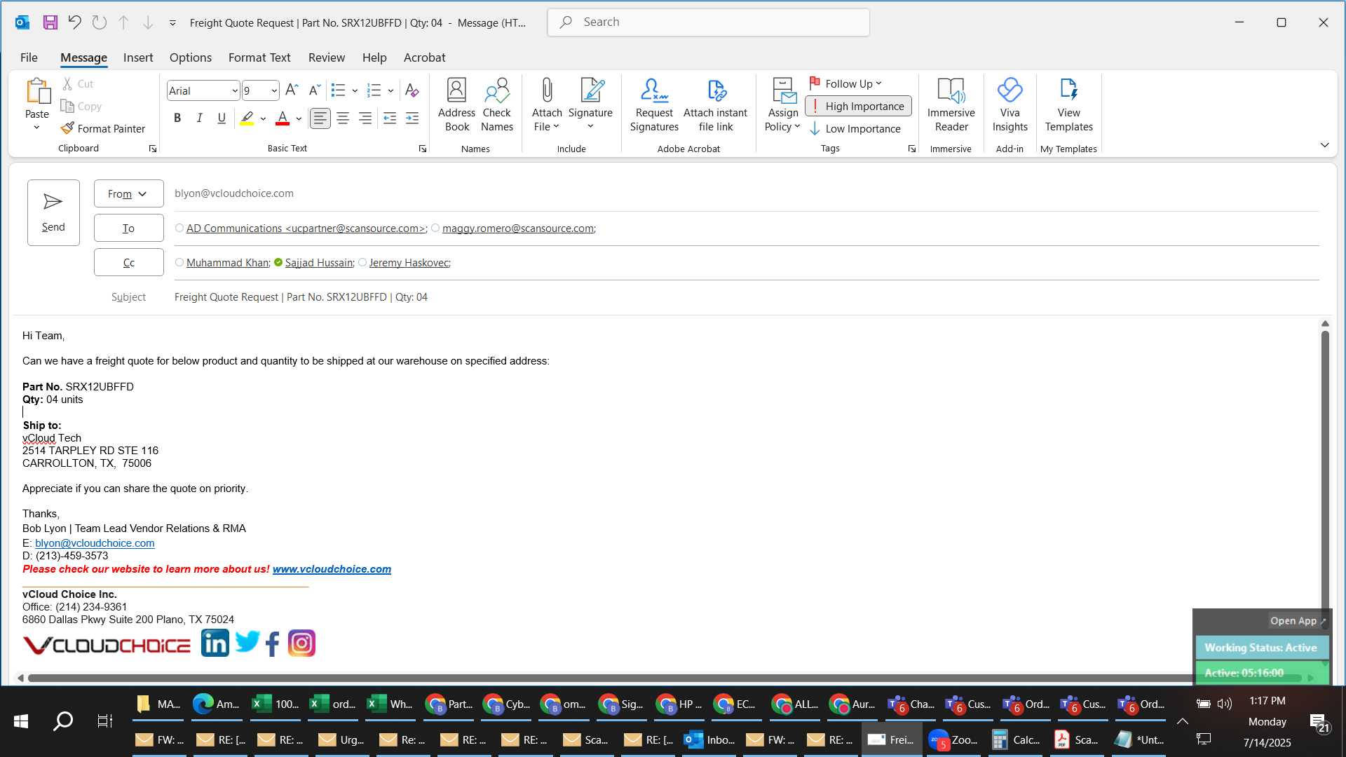Image resolution: width=1346 pixels, height=757 pixels.
Task: Run Check Names
Action: (497, 105)
